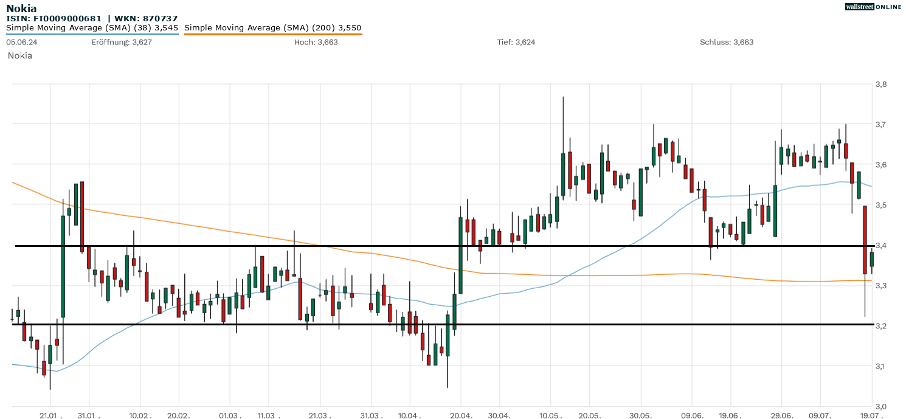Image resolution: width=906 pixels, height=419 pixels.
Task: Click the Nokia chart title
Action: (x=21, y=9)
